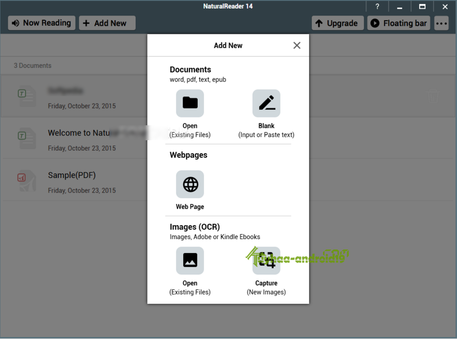The image size is (457, 339).
Task: Open the three-dots more options menu
Action: click(x=441, y=23)
